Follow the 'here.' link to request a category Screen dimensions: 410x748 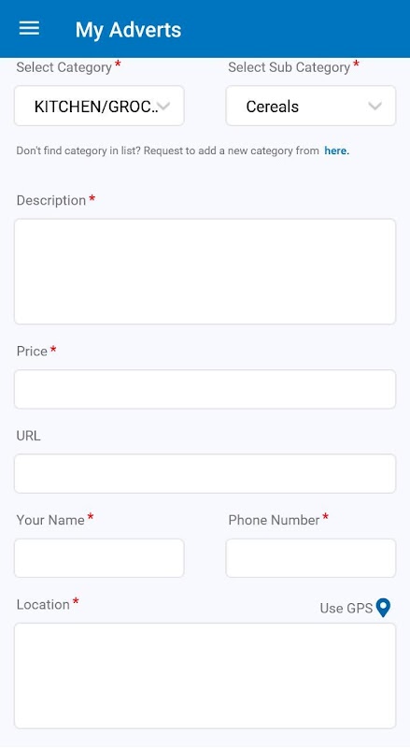click(336, 151)
